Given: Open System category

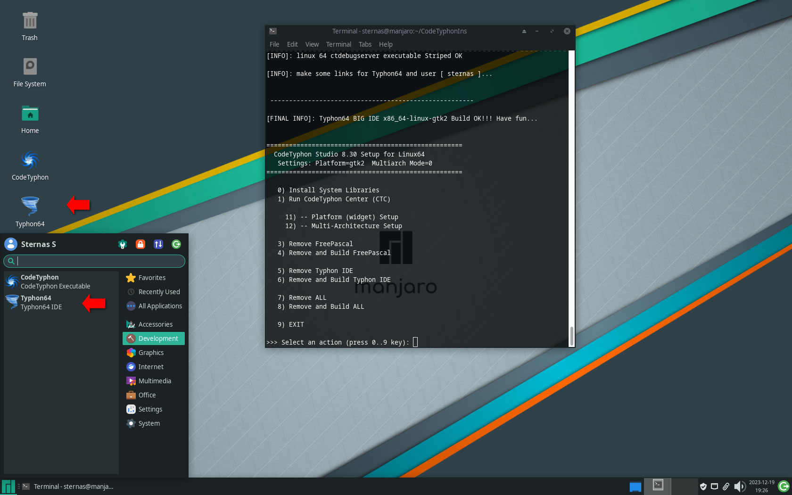Looking at the screenshot, I should coord(153,423).
